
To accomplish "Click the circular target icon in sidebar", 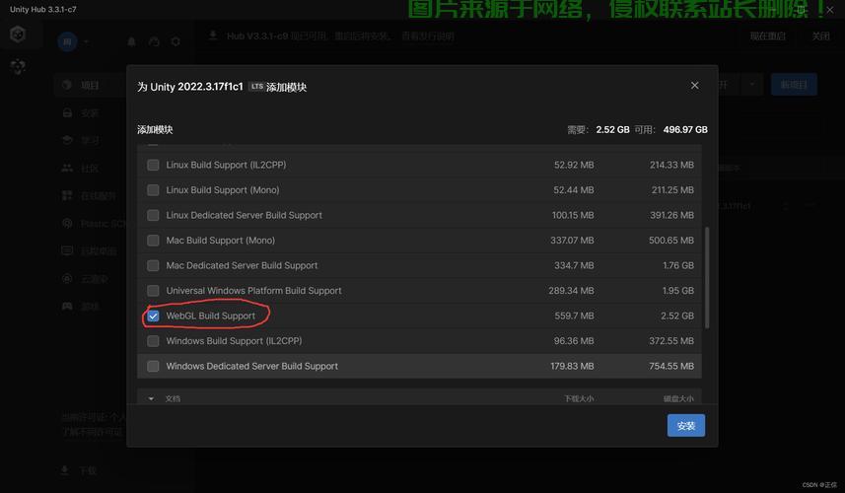I will click(x=67, y=279).
